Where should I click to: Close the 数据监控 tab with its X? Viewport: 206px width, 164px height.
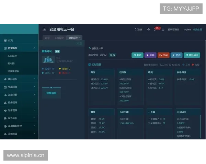(79, 38)
